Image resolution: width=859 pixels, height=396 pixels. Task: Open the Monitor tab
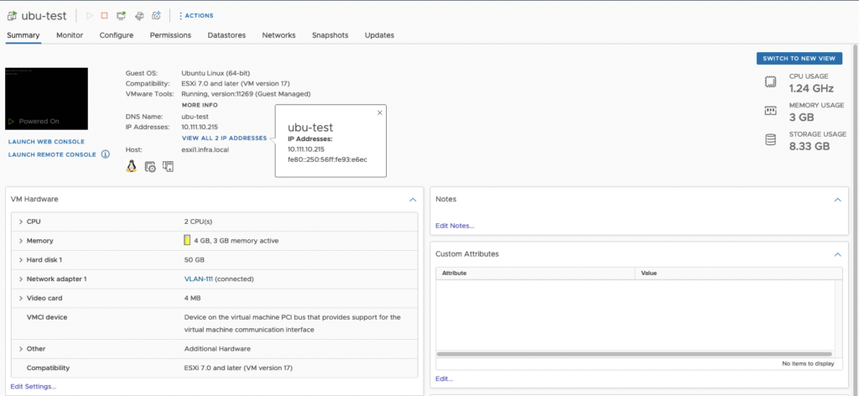[70, 35]
